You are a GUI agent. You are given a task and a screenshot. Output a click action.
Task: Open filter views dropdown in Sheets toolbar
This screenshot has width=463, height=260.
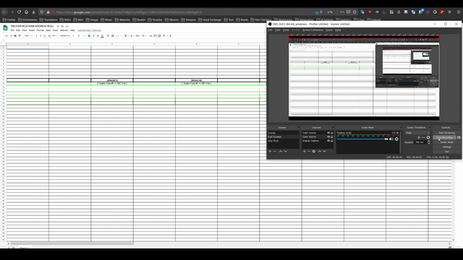pyautogui.click(x=167, y=35)
